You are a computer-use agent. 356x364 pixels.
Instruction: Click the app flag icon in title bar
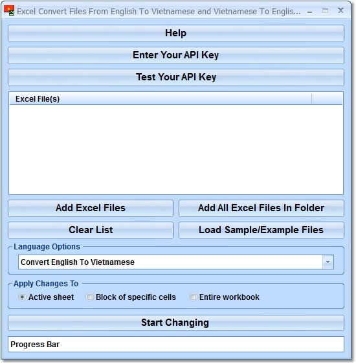point(9,10)
